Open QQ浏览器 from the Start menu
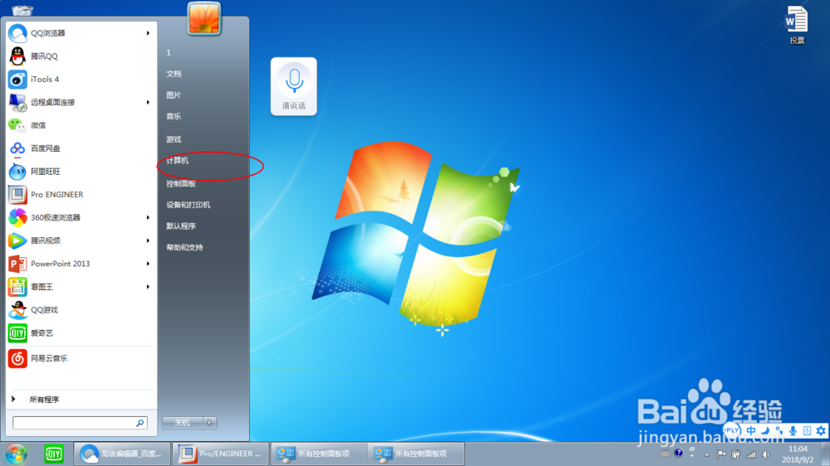The width and height of the screenshot is (830, 466). point(80,33)
